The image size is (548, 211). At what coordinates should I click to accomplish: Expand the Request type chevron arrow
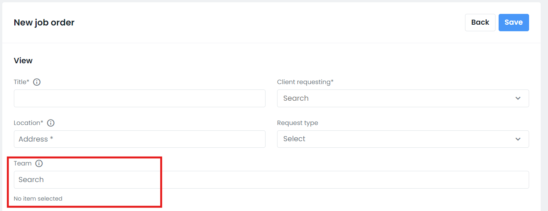tap(518, 139)
